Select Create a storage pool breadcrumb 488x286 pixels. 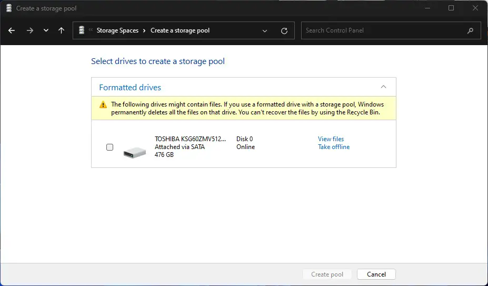pyautogui.click(x=180, y=30)
